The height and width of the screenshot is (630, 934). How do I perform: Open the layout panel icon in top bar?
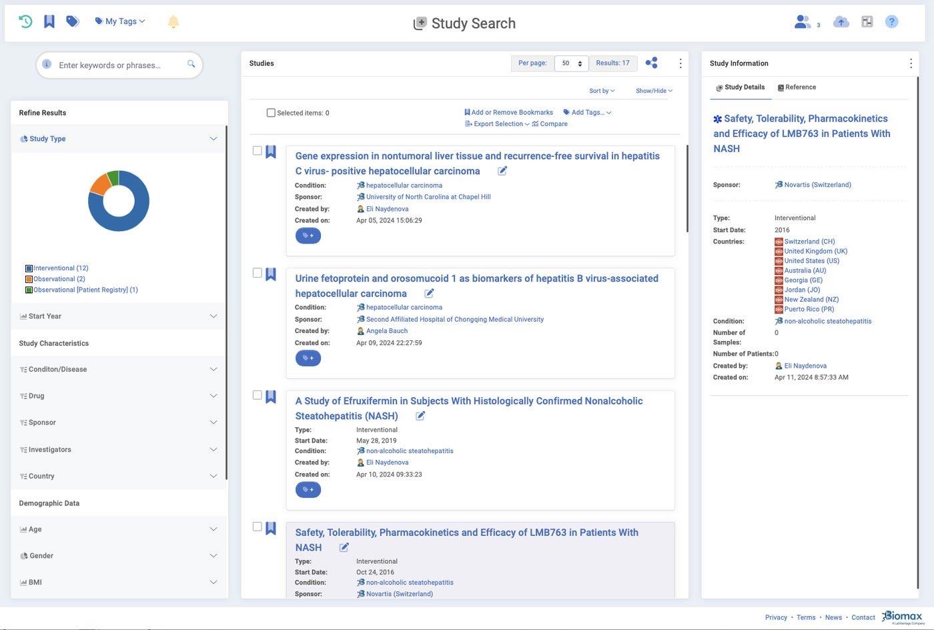click(867, 22)
